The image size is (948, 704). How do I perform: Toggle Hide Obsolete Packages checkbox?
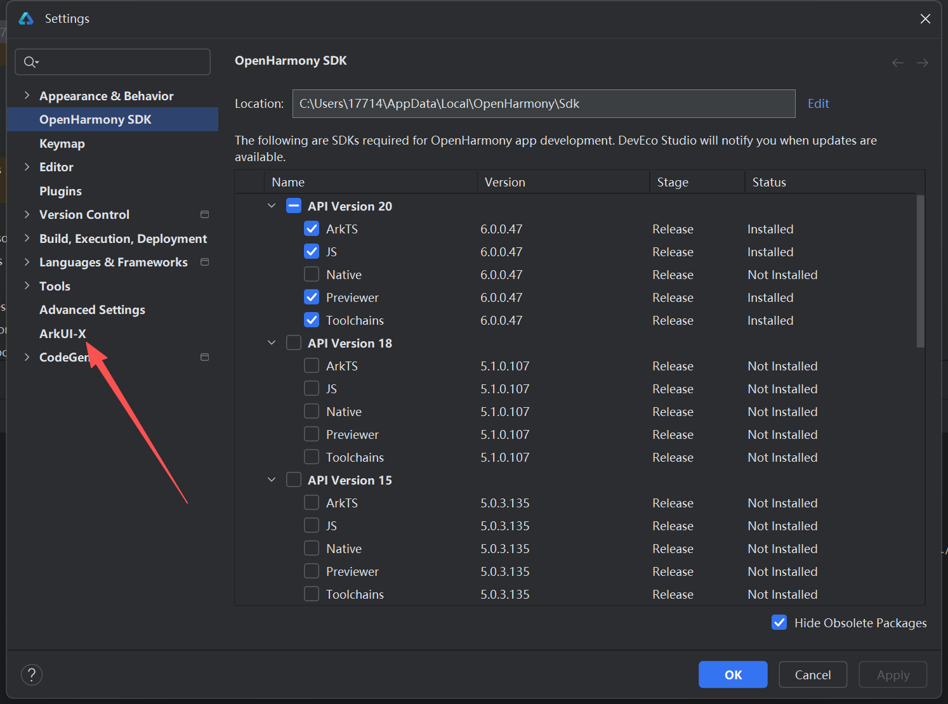click(779, 623)
